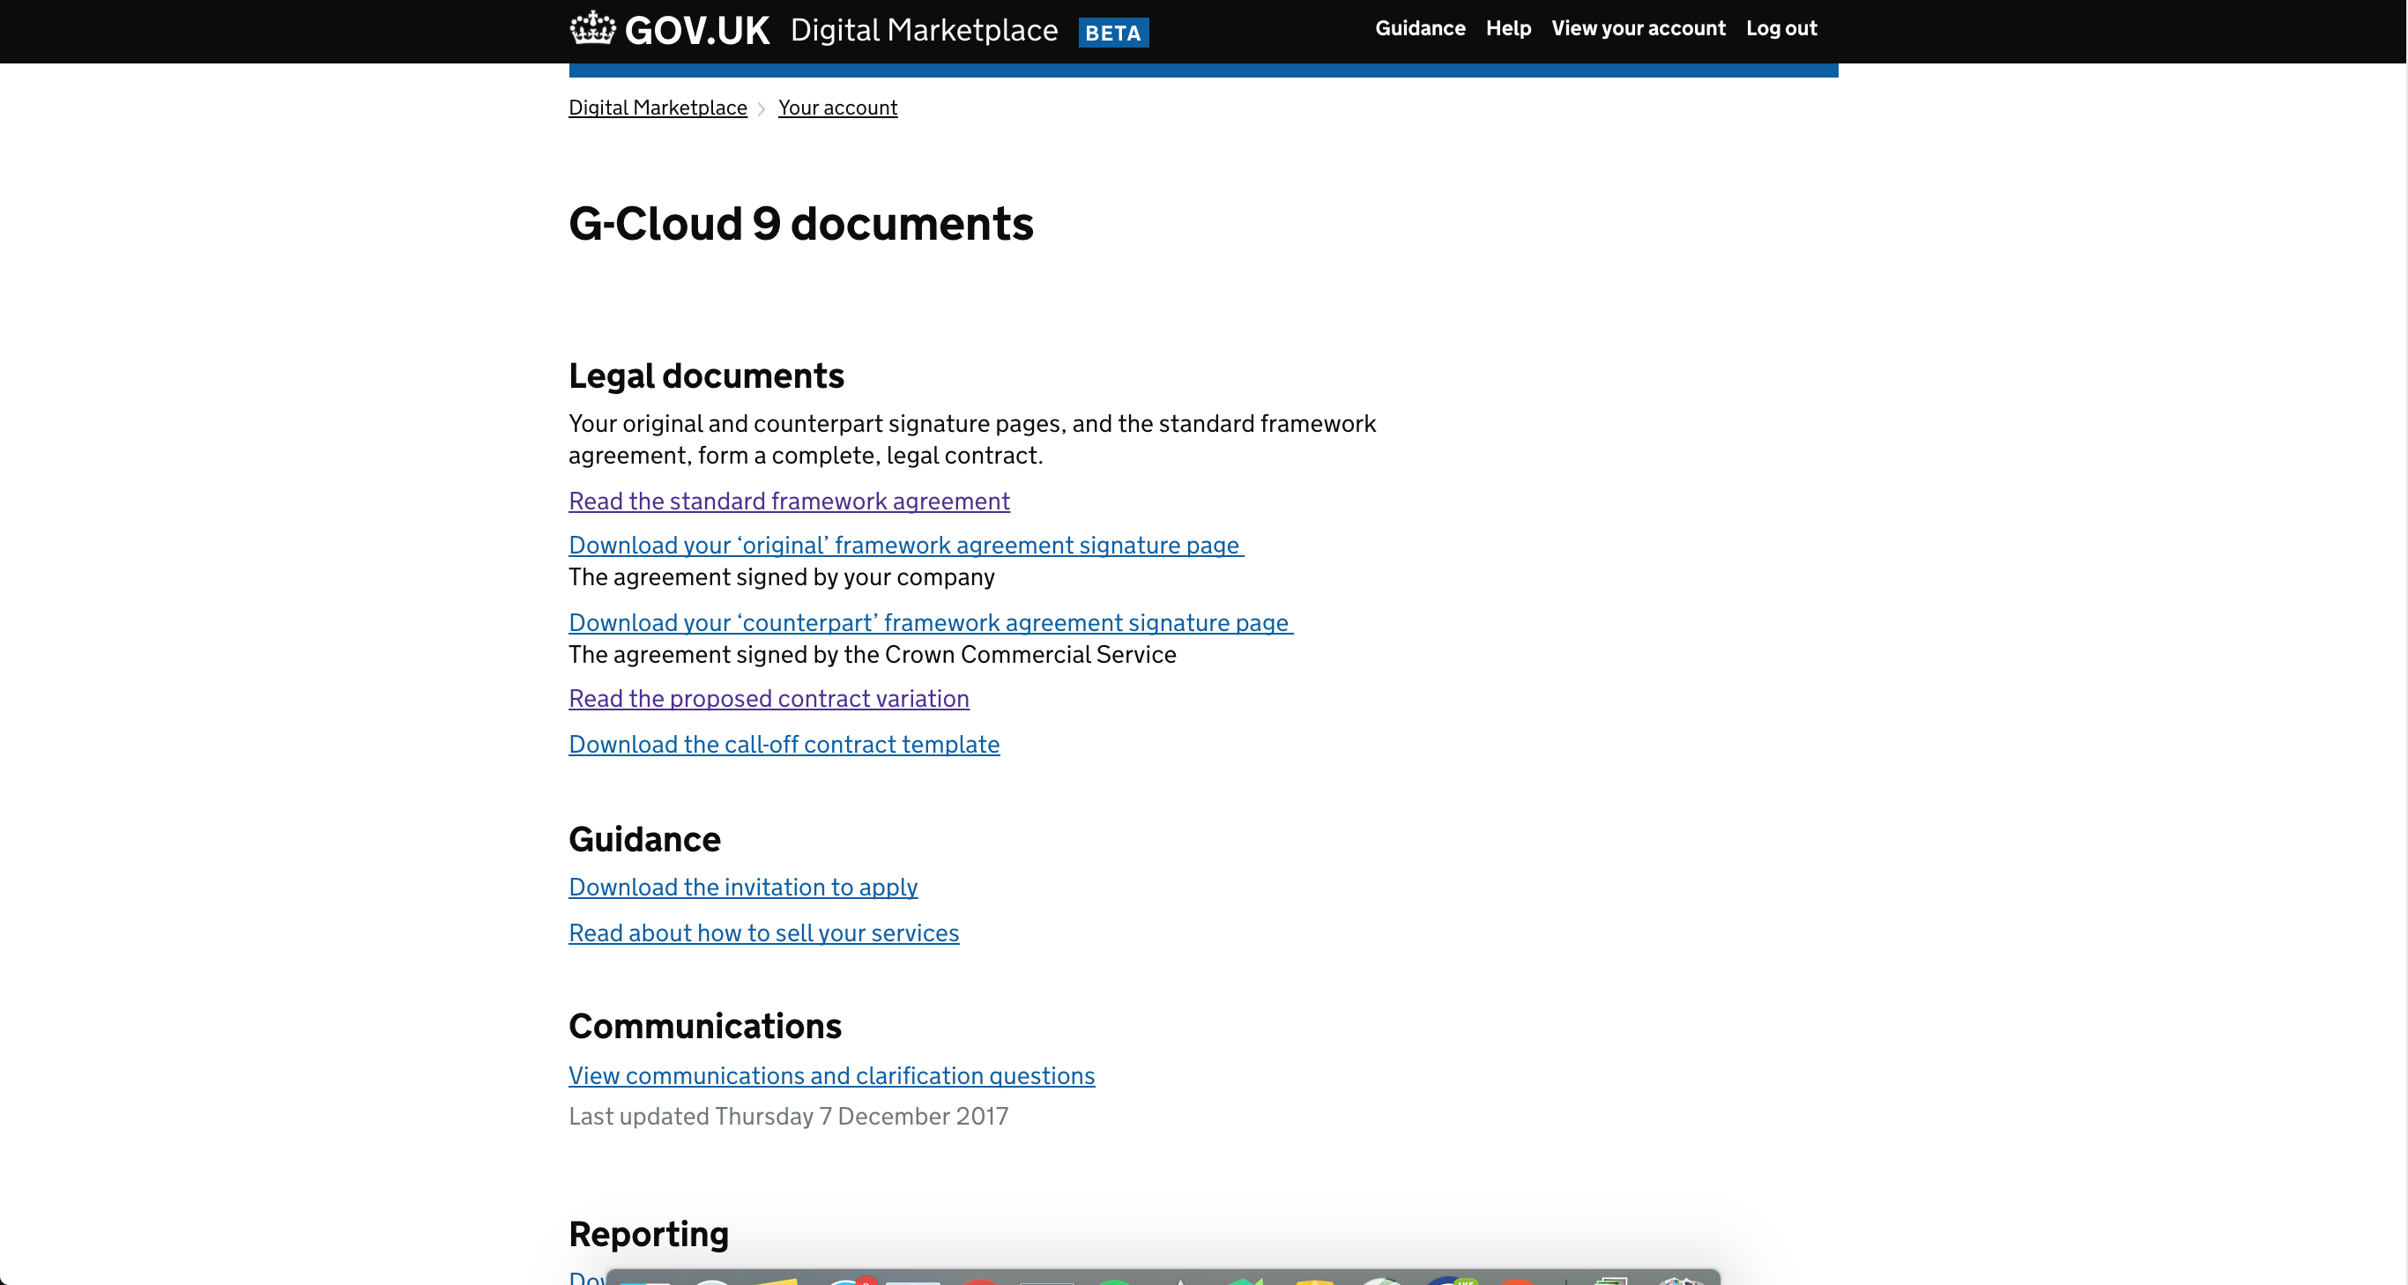View communications and clarification questions
The height and width of the screenshot is (1285, 2408).
(x=831, y=1075)
